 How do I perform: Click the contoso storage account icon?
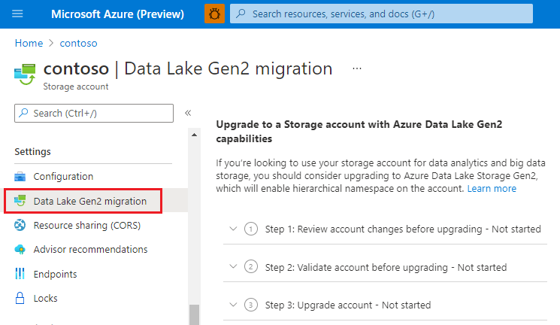click(x=25, y=74)
